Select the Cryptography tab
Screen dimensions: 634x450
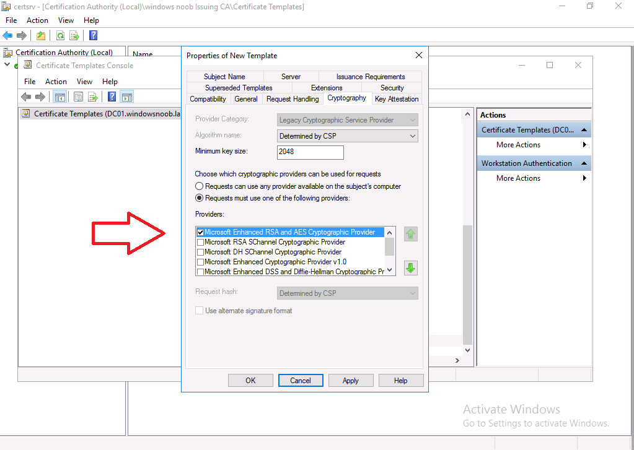(x=347, y=98)
